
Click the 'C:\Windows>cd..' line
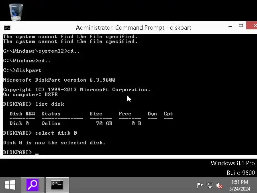tap(27, 61)
